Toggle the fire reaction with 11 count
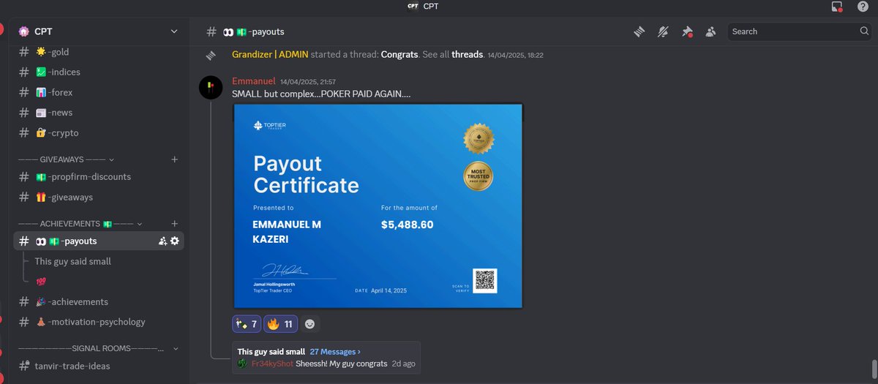 [x=281, y=324]
